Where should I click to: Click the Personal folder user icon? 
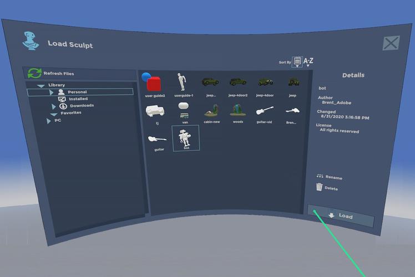(x=62, y=92)
